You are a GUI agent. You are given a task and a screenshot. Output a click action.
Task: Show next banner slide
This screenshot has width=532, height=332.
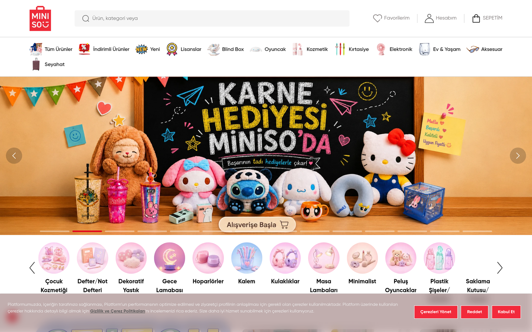click(x=518, y=156)
